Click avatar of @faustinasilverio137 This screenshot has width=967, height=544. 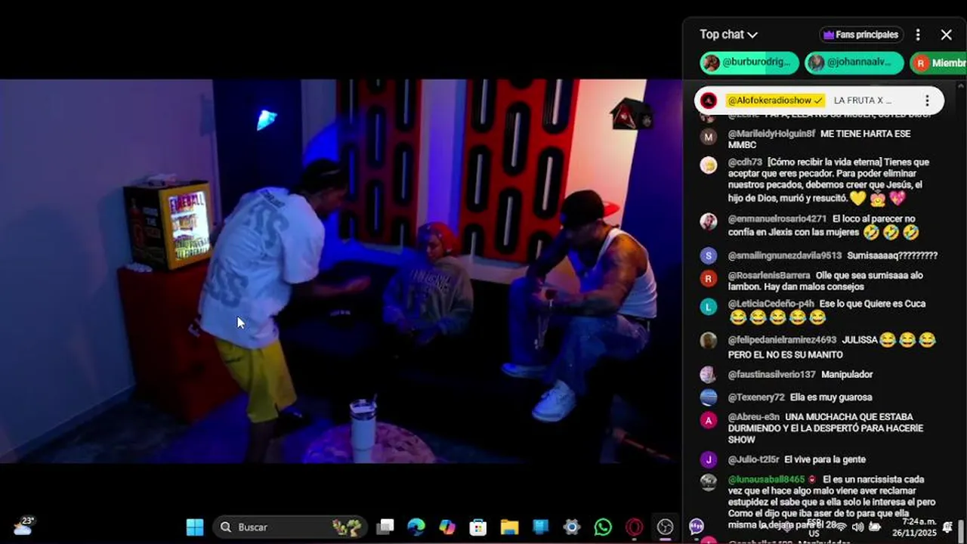click(708, 375)
